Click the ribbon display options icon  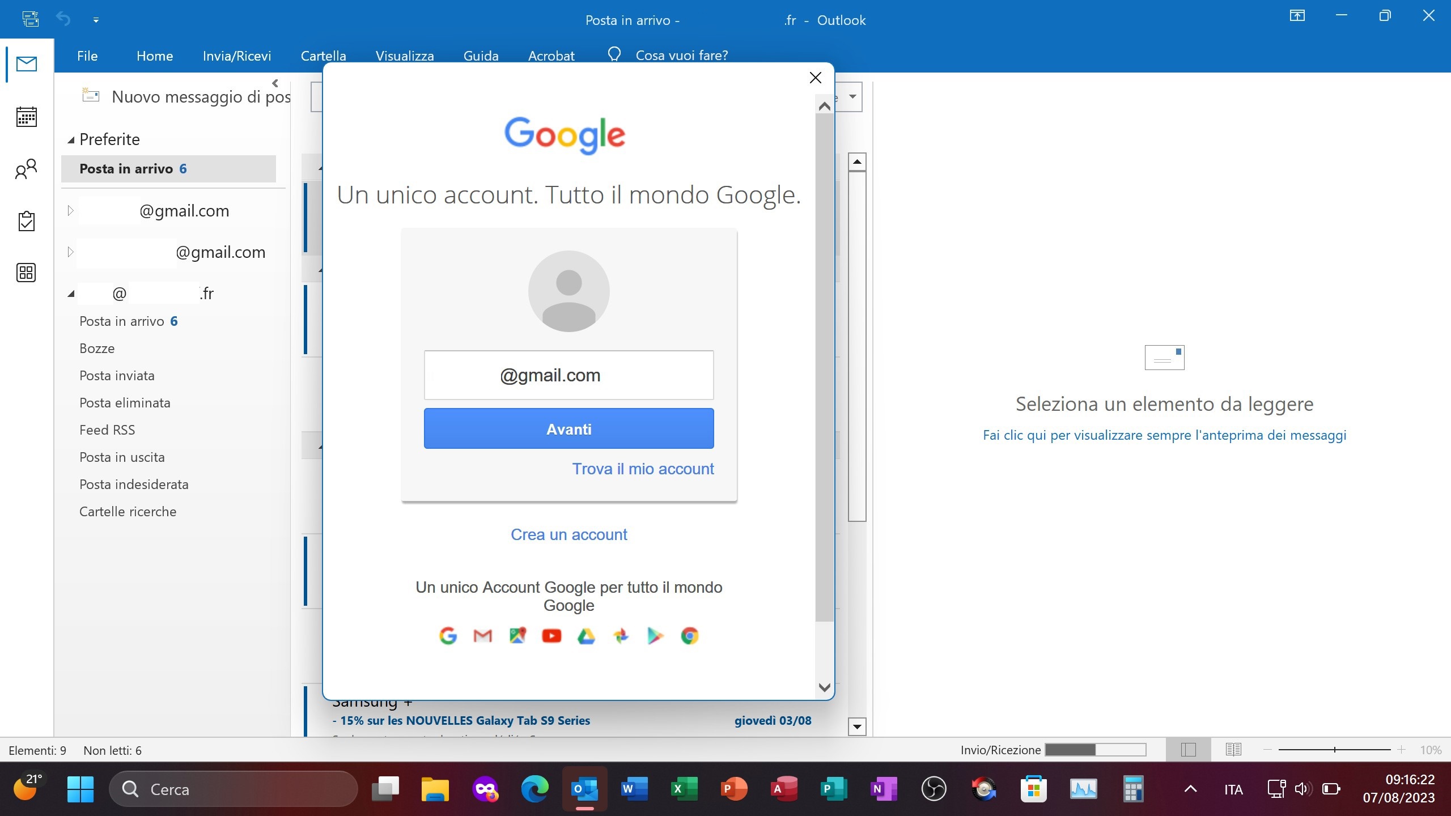[1297, 16]
